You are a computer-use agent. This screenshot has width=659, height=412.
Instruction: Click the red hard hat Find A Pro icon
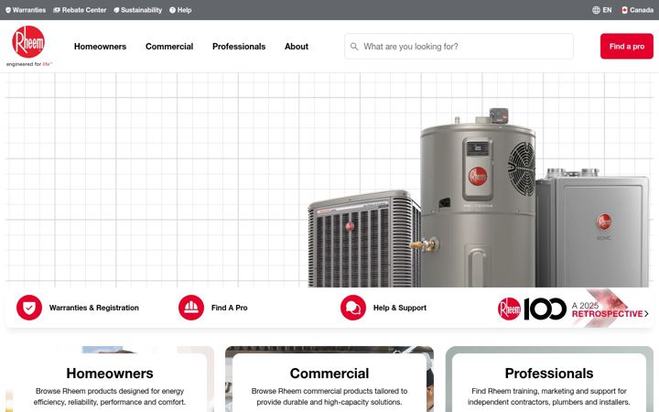coord(191,308)
